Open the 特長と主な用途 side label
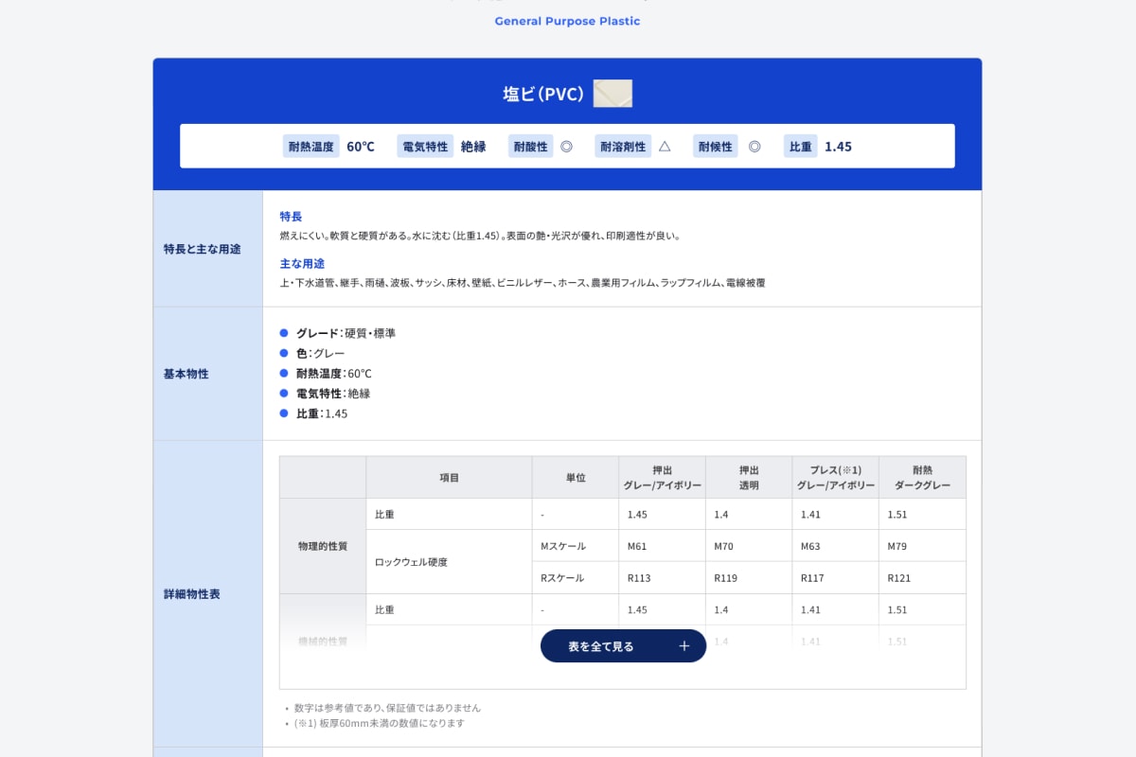This screenshot has width=1136, height=757. pyautogui.click(x=203, y=249)
